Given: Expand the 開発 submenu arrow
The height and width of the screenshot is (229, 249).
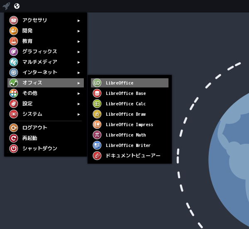Looking at the screenshot, I should 78,31.
